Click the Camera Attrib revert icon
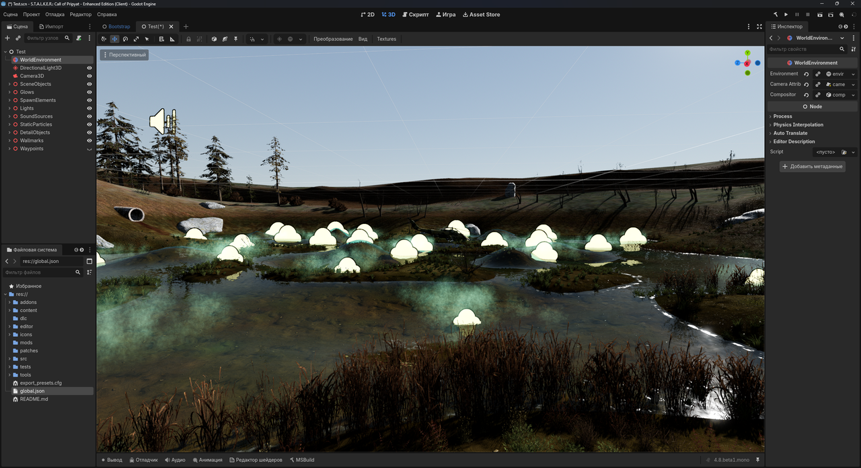Screen dimensions: 861x468 pos(807,85)
